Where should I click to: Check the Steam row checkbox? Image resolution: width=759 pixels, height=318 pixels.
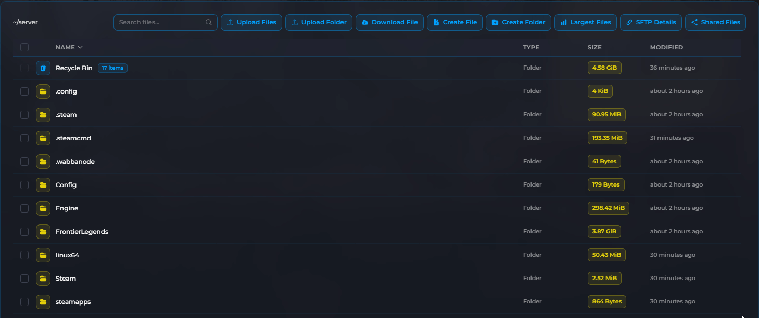coord(24,279)
